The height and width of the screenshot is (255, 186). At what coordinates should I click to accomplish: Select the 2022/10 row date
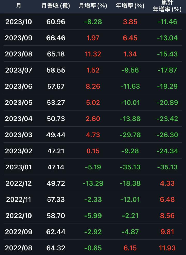(19, 216)
